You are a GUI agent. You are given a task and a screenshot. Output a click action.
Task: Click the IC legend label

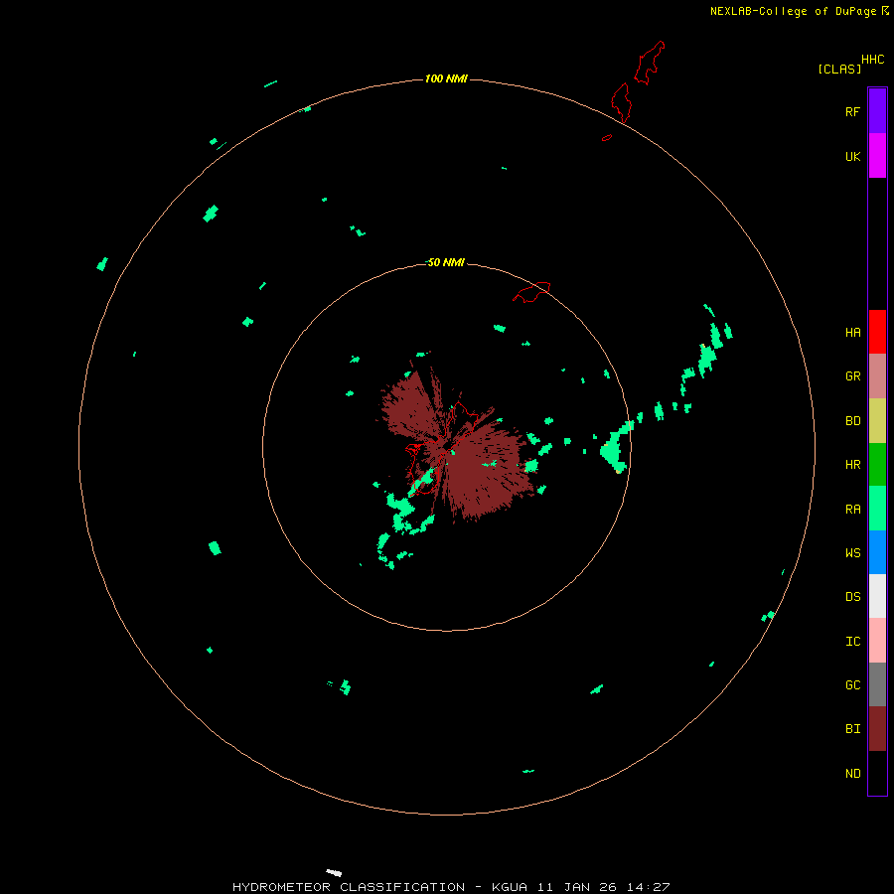tap(852, 642)
